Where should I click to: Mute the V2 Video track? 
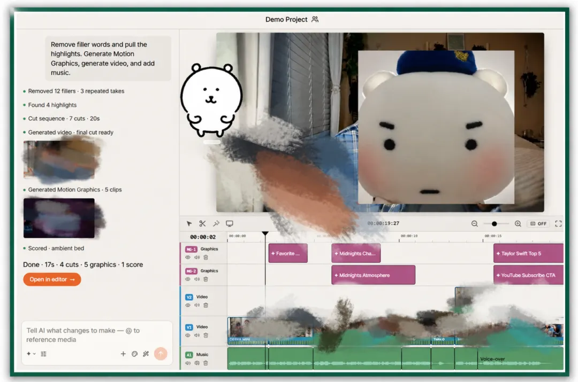click(197, 305)
